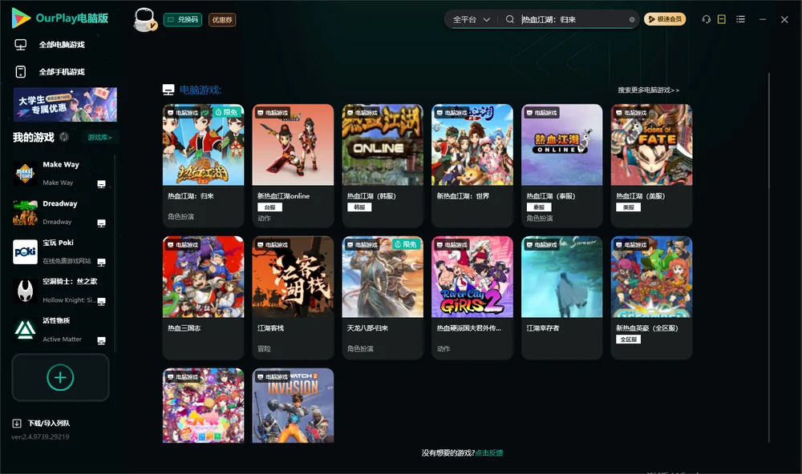Open 游戏库 library expander link

coord(99,137)
